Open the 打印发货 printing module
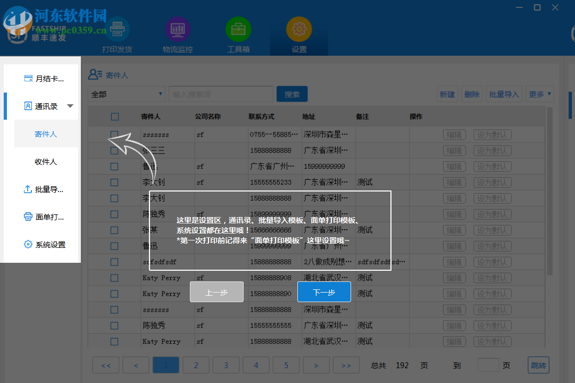 (117, 35)
